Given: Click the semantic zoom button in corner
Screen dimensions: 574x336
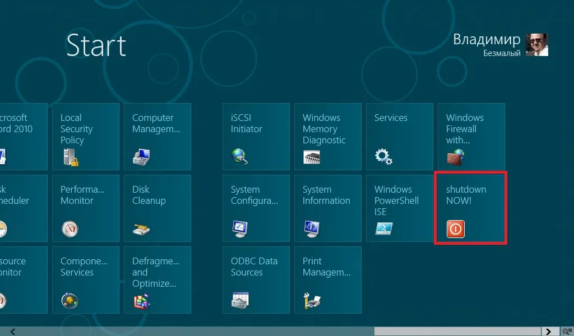Looking at the screenshot, I should click(567, 332).
